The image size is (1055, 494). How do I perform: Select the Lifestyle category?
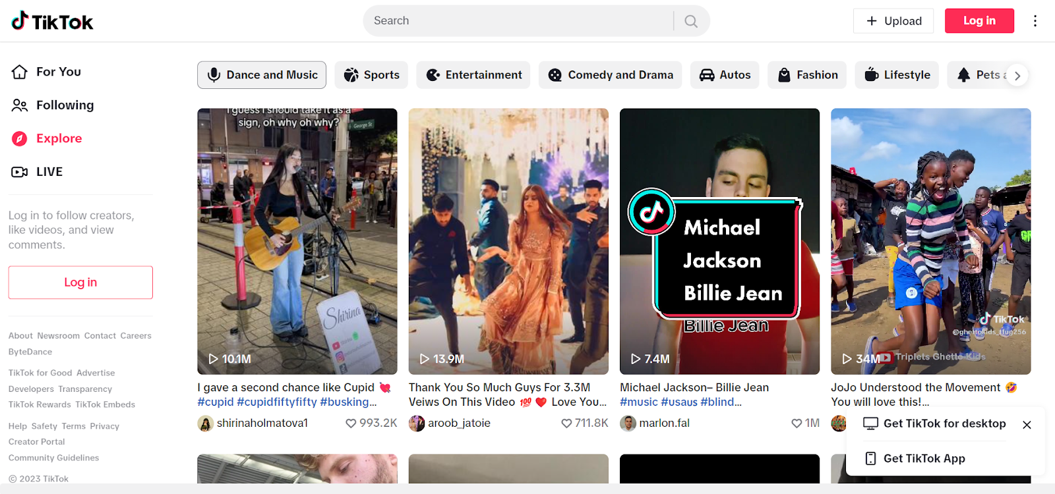point(897,75)
